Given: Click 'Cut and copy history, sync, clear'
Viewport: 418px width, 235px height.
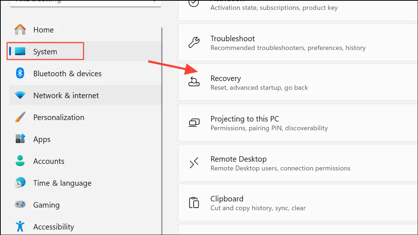Looking at the screenshot, I should click(258, 208).
